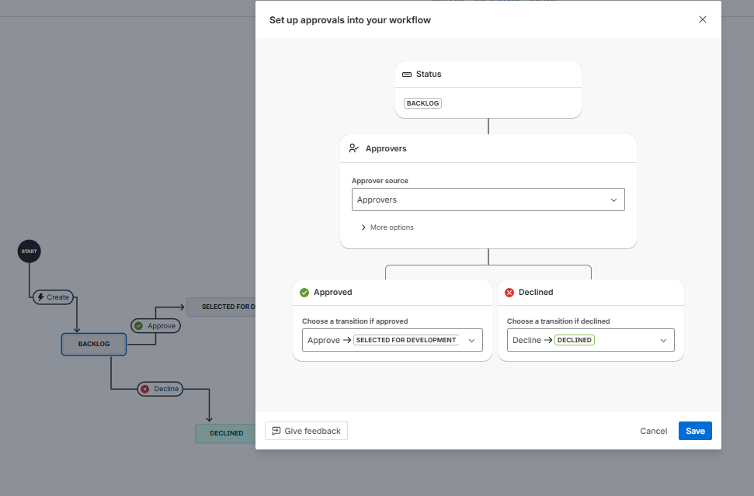
Task: Close the approvals setup dialog
Action: pyautogui.click(x=703, y=19)
